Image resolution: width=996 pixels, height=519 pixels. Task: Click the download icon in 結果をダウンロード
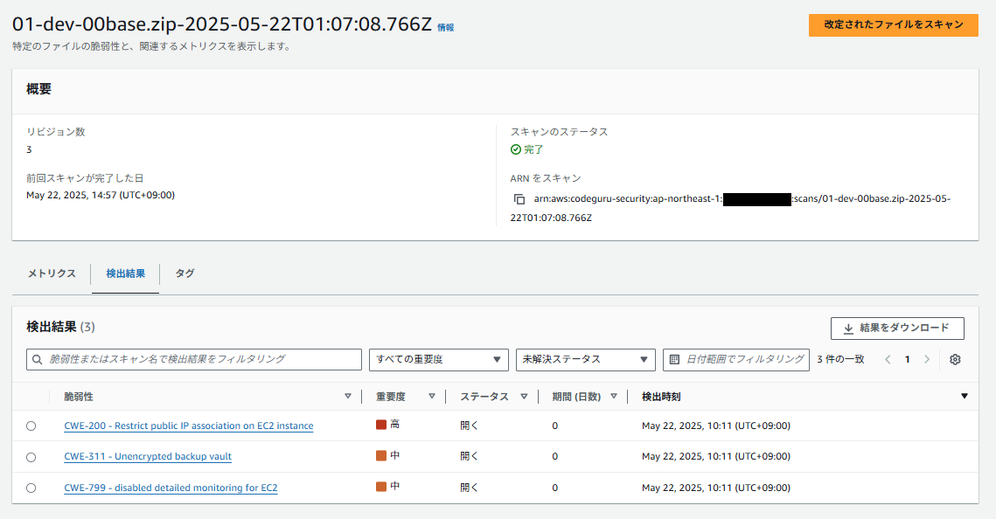pos(848,328)
